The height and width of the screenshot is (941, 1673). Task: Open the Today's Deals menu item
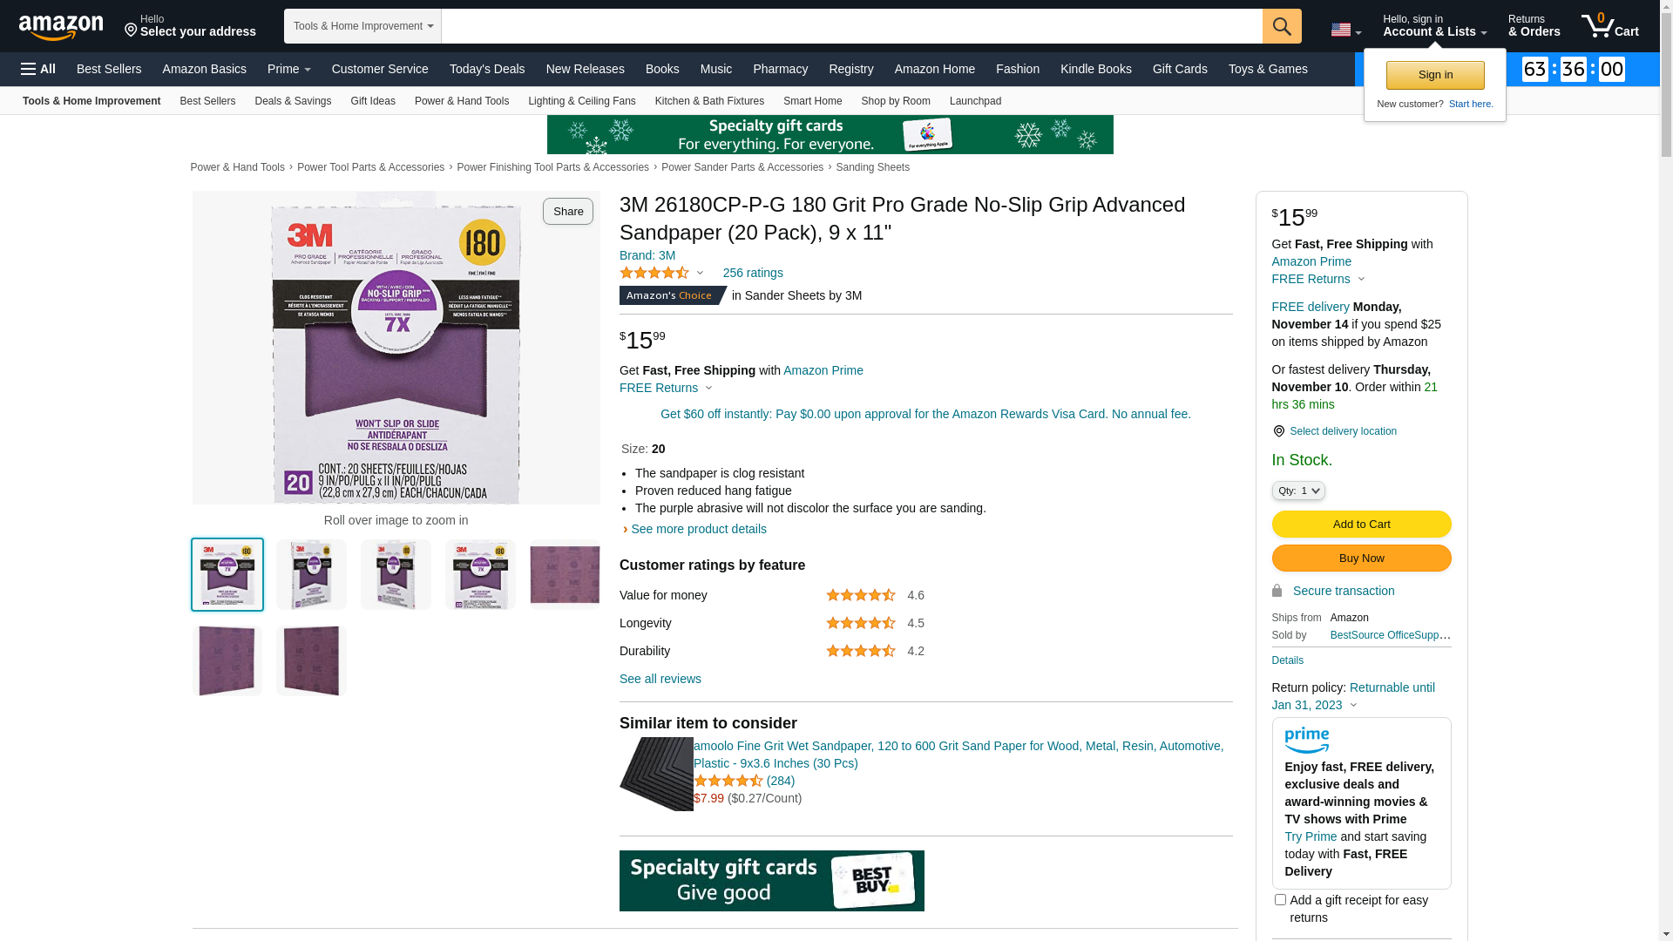coord(486,69)
